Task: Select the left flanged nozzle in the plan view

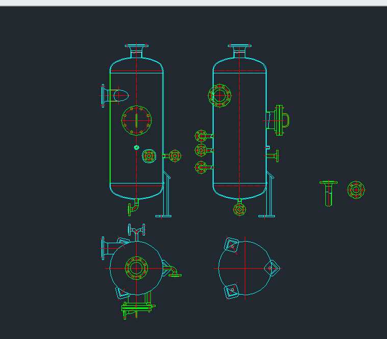Action: (x=110, y=248)
